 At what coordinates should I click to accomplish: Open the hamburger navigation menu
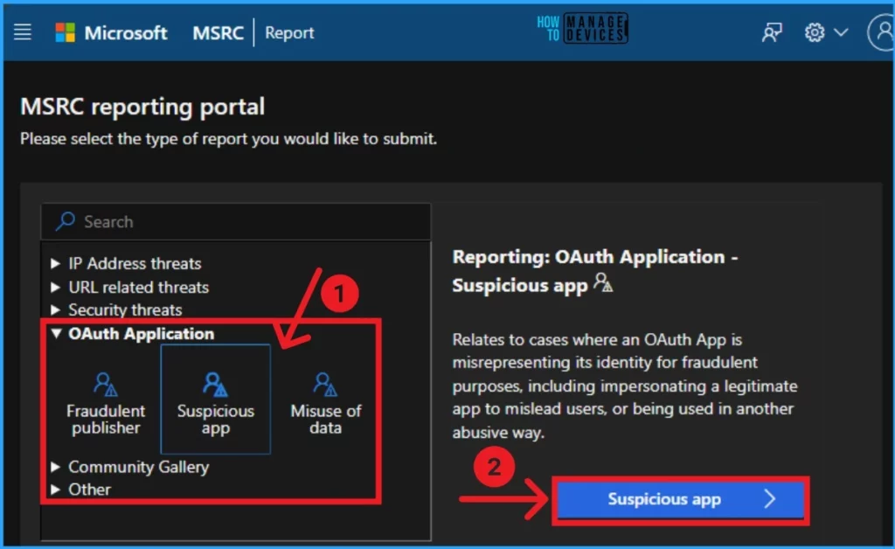(22, 32)
